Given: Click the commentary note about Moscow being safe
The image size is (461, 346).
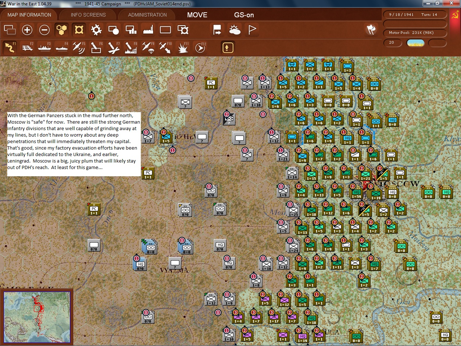Looking at the screenshot, I should [73, 144].
